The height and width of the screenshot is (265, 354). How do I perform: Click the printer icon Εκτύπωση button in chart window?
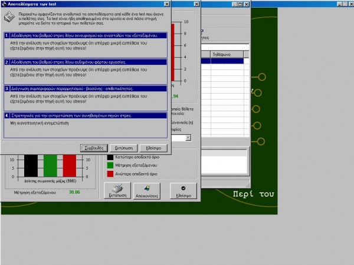117,191
